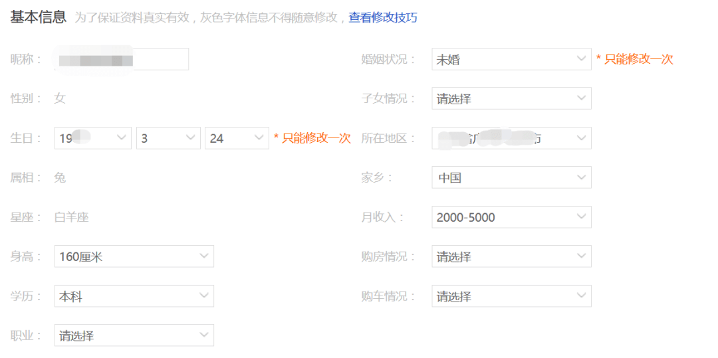
Task: Click the 昵称 nickname input field
Action: click(122, 59)
